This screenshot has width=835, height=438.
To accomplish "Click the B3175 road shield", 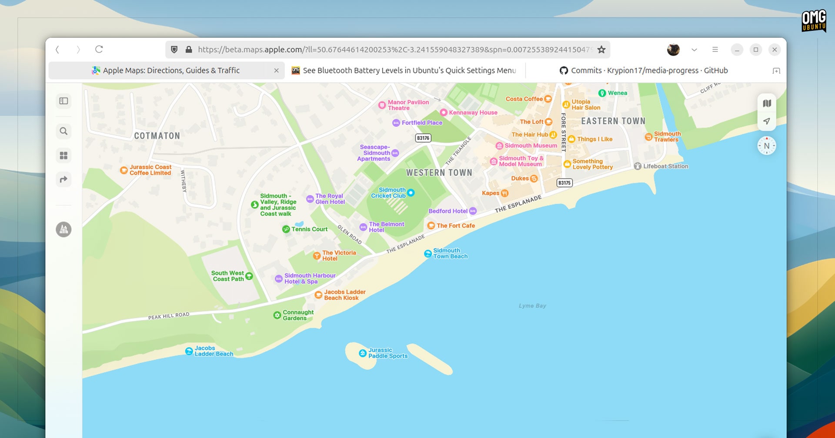I will coord(564,183).
